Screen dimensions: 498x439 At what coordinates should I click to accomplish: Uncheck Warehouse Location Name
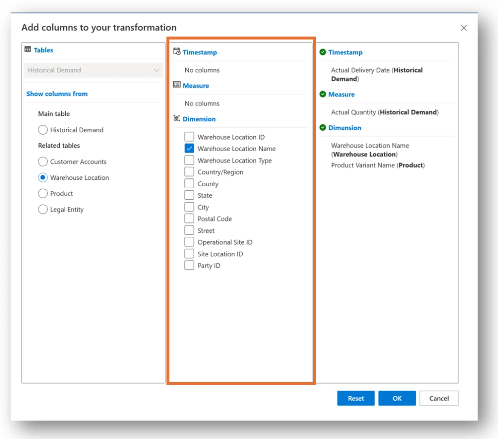(189, 148)
